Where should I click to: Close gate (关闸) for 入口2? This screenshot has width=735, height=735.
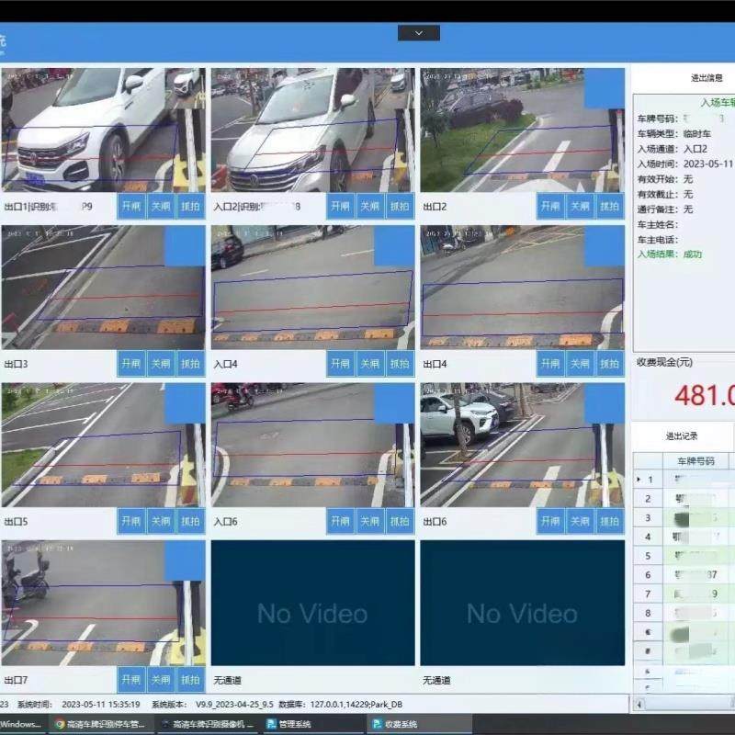tap(370, 206)
